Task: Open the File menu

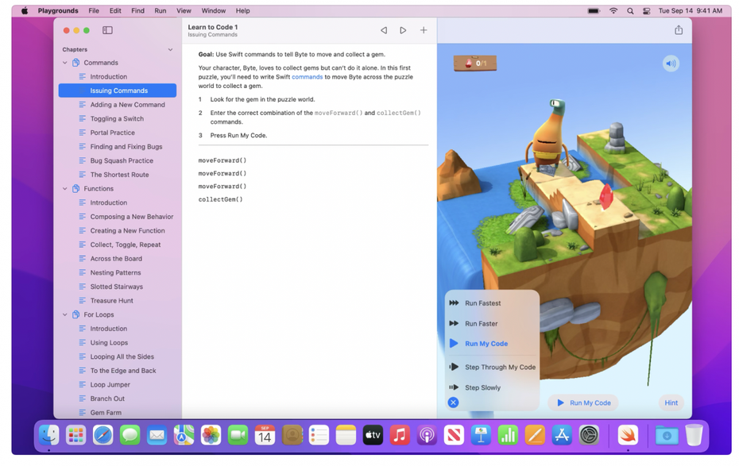Action: click(x=94, y=10)
